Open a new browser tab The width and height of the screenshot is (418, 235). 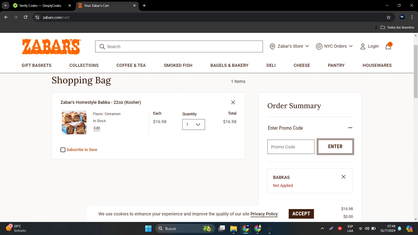pos(144,6)
